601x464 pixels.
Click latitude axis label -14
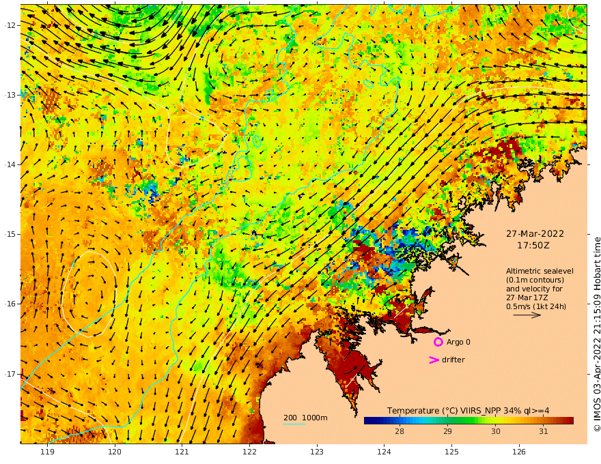[x=11, y=164]
